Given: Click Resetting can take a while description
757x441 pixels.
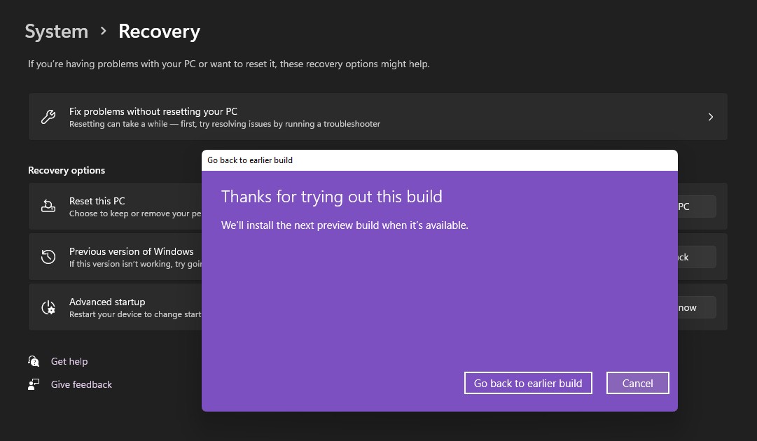Looking at the screenshot, I should pyautogui.click(x=225, y=124).
